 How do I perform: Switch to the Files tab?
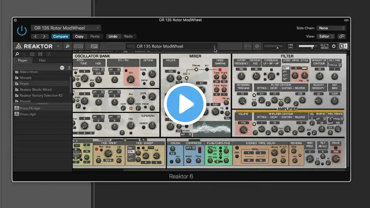(x=42, y=60)
